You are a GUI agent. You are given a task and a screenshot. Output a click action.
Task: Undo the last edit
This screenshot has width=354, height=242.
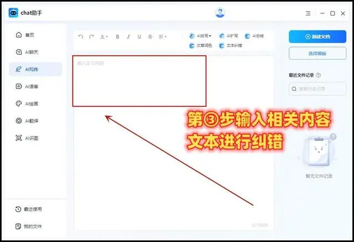click(x=81, y=36)
